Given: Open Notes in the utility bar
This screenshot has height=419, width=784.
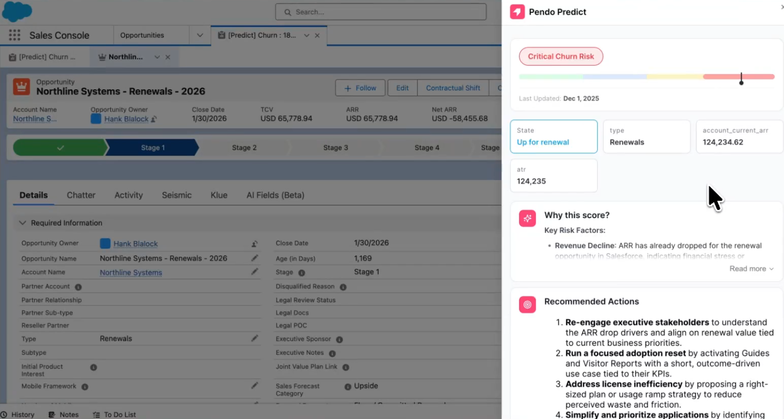Looking at the screenshot, I should [x=64, y=415].
